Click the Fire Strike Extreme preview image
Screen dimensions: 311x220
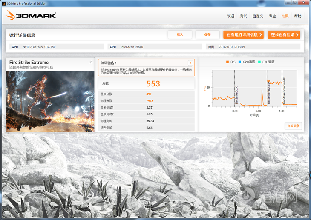coord(50,101)
